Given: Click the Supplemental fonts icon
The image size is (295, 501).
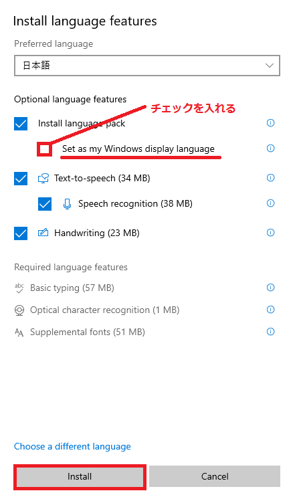Looking at the screenshot, I should coord(19,332).
